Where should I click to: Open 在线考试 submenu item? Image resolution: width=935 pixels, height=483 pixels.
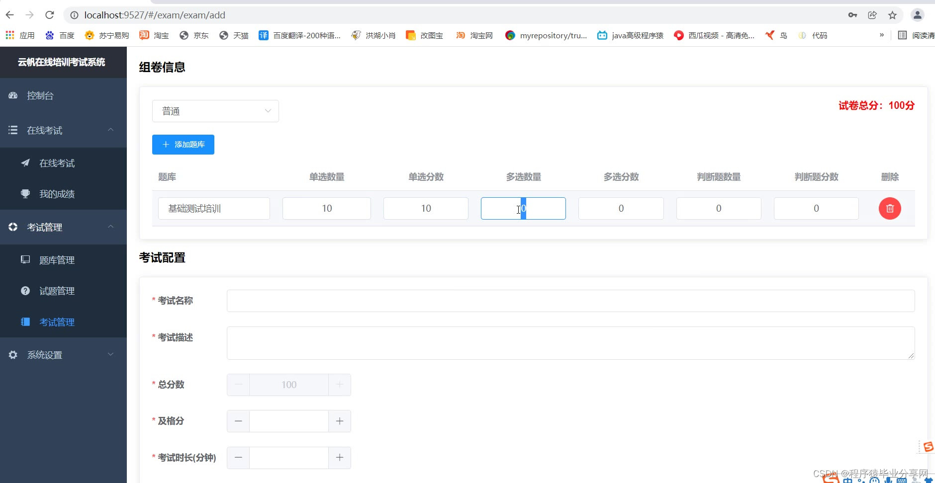tap(63, 163)
